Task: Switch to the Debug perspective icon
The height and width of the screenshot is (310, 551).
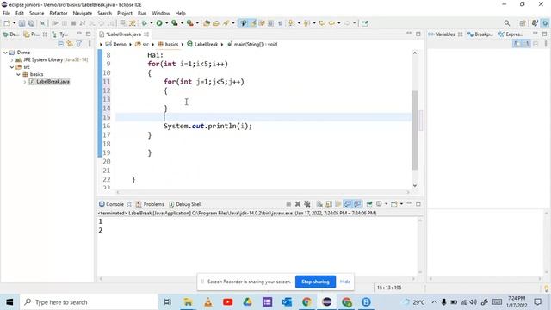Action: (x=545, y=23)
